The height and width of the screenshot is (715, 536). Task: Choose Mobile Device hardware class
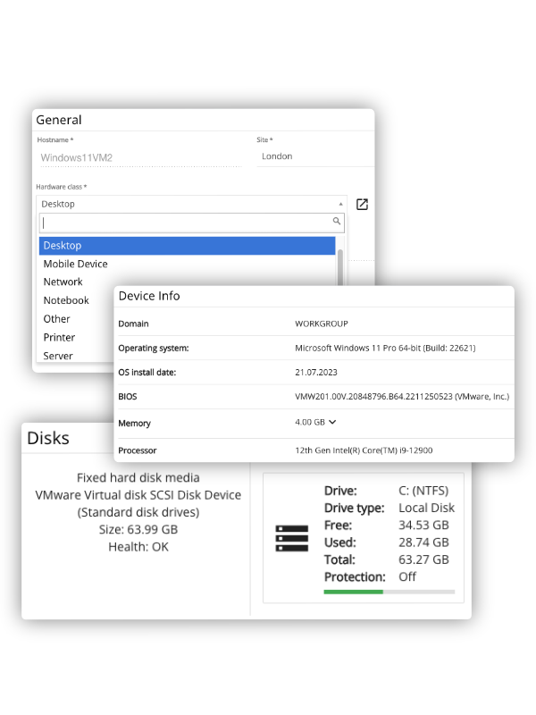(76, 264)
